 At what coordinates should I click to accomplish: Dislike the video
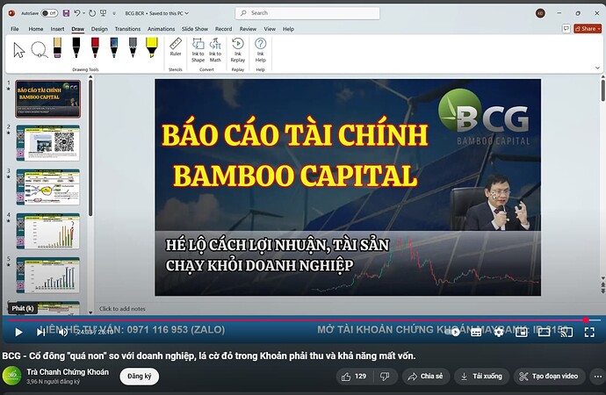(x=385, y=376)
